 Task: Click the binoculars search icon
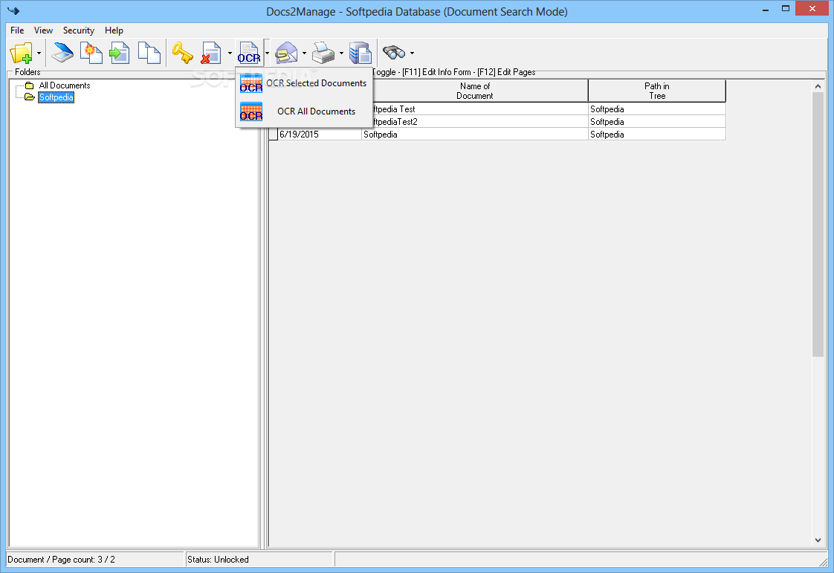click(x=394, y=53)
